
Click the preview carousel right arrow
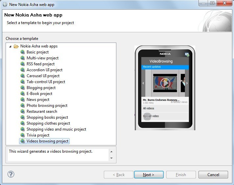187,83
